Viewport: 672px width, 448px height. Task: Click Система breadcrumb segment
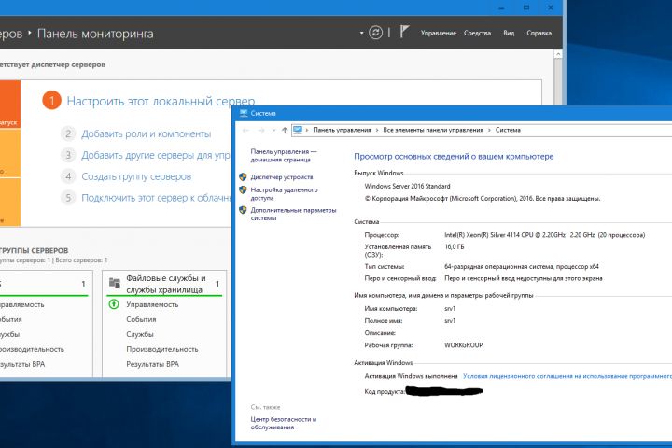(x=508, y=130)
